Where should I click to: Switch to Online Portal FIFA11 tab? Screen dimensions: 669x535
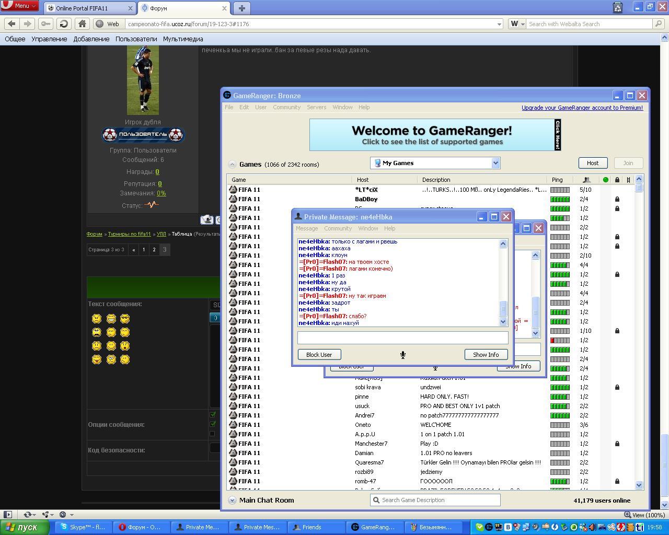[89, 8]
